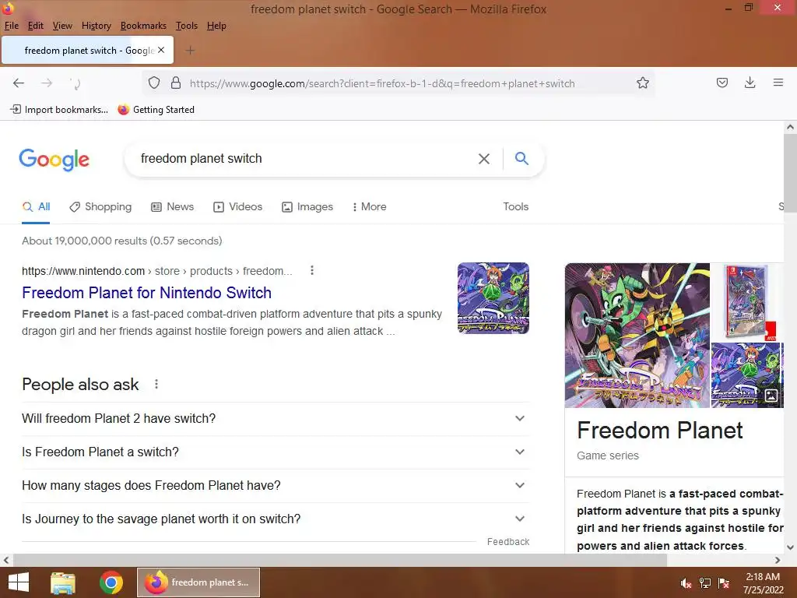Open the Switch box art image
This screenshot has height=598, width=797.
pos(746,302)
